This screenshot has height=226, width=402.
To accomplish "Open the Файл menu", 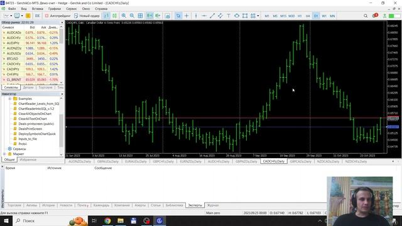I will click(x=12, y=9).
